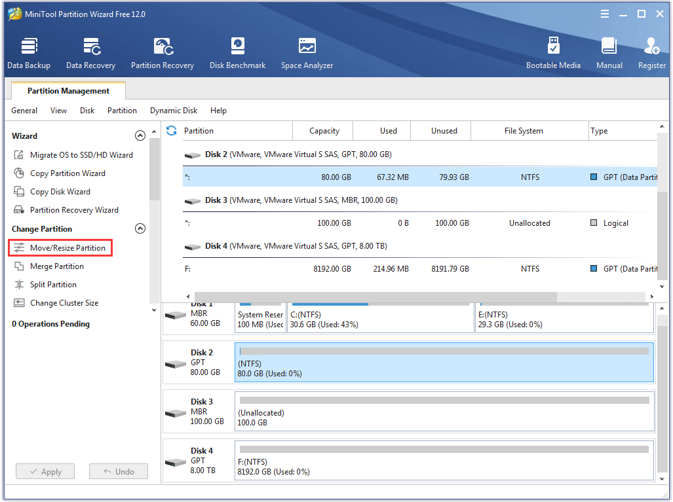Open the Partition Recovery tool

click(162, 52)
